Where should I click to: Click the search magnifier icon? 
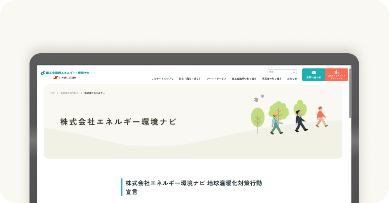294,72
